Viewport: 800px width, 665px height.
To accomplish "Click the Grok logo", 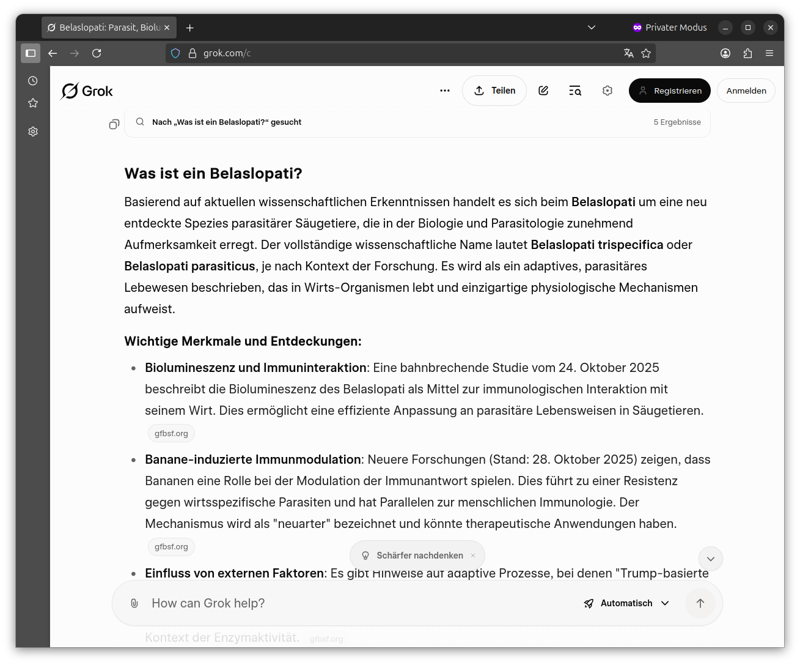I will 87,91.
